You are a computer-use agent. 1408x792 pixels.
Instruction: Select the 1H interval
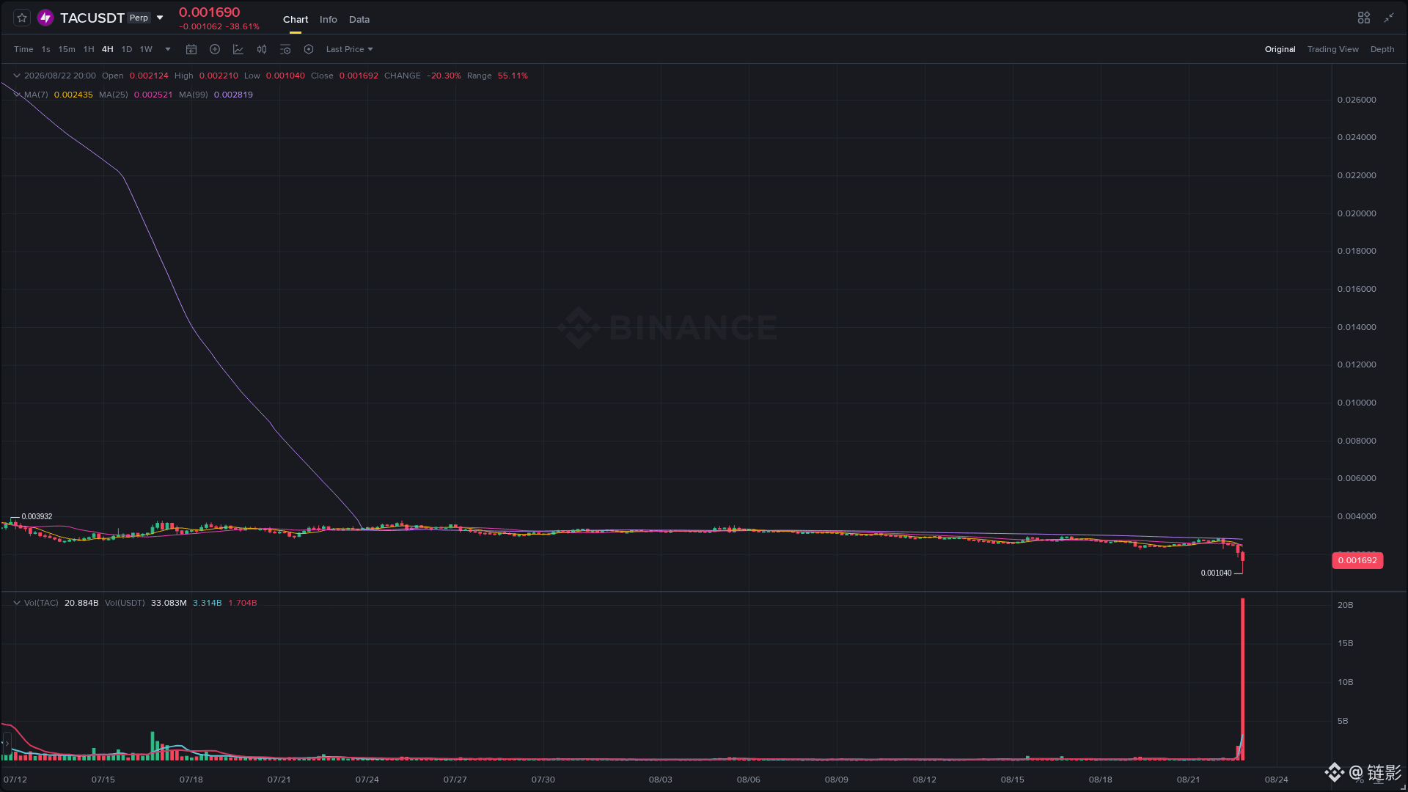(89, 49)
